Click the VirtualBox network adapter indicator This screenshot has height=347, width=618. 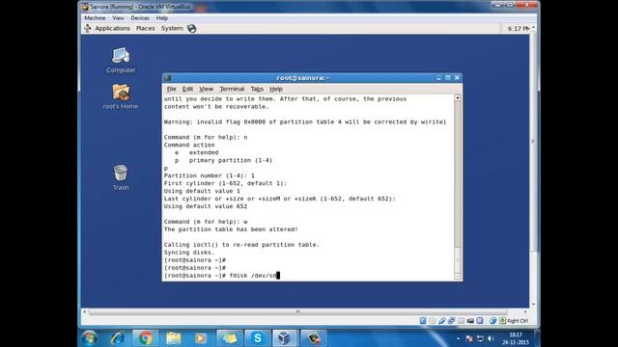[451, 321]
